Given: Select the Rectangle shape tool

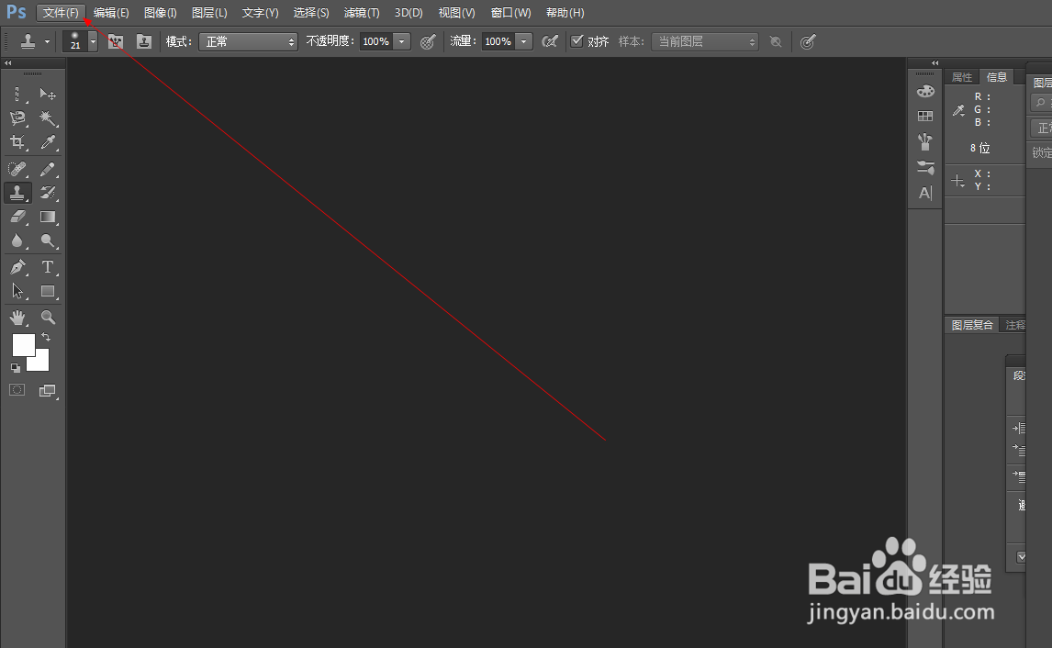Looking at the screenshot, I should [47, 291].
